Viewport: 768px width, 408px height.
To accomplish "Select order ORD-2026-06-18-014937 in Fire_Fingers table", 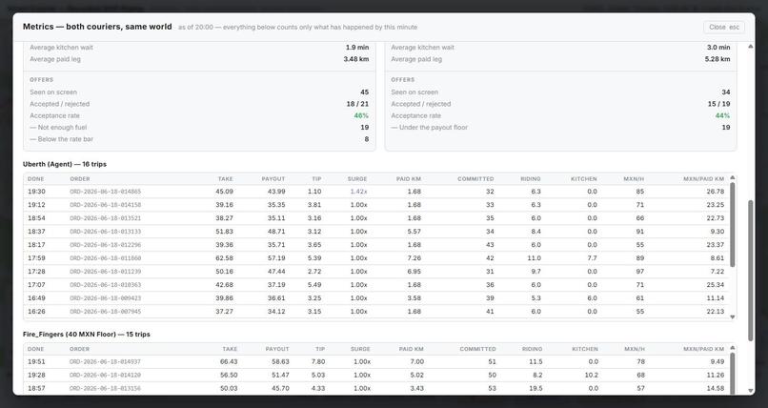I will click(106, 362).
